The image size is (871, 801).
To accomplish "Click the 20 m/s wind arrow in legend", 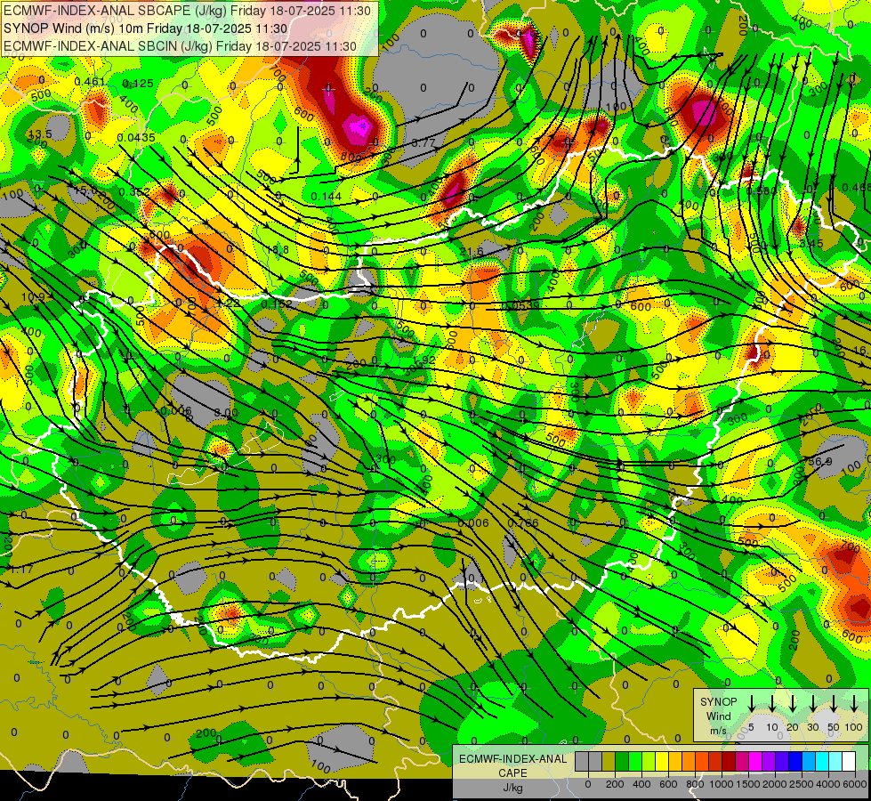I will tap(793, 704).
